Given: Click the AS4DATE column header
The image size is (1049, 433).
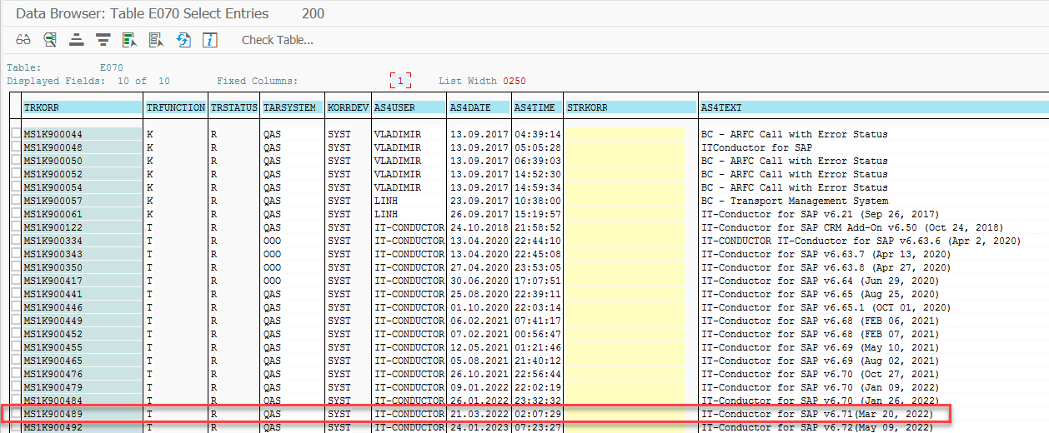Looking at the screenshot, I should 479,107.
